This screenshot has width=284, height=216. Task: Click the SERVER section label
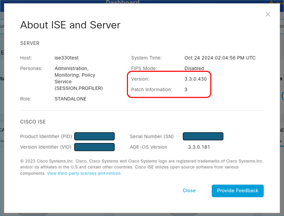30,43
